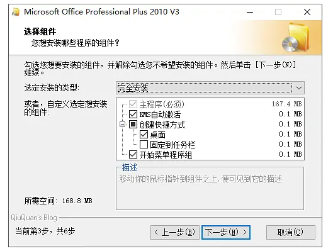
Task: Click the installer icon in title bar
Action: tap(16, 12)
